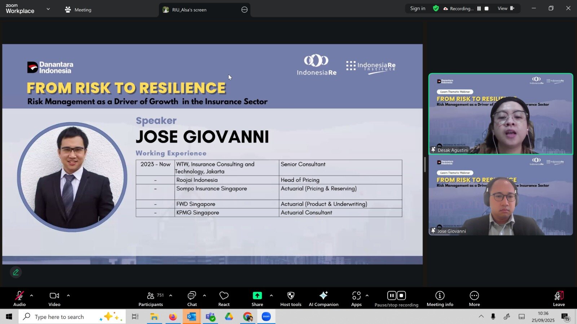
Task: Click the green Share screen icon
Action: click(257, 296)
